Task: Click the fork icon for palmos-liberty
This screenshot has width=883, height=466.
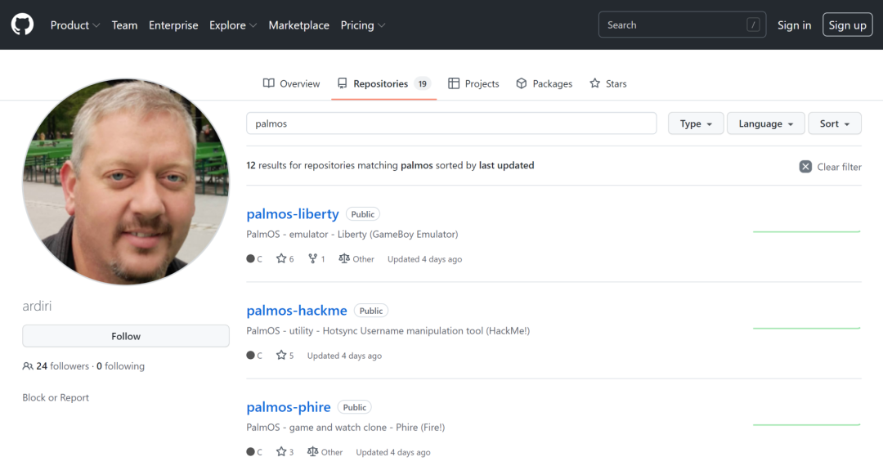Action: (x=312, y=258)
